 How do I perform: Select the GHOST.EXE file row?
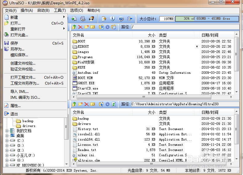tap(152, 83)
